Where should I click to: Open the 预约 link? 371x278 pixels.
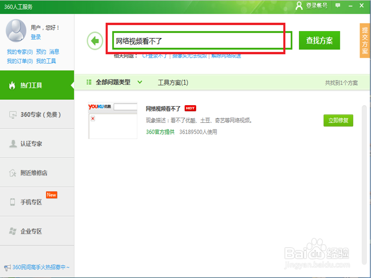(x=41, y=52)
